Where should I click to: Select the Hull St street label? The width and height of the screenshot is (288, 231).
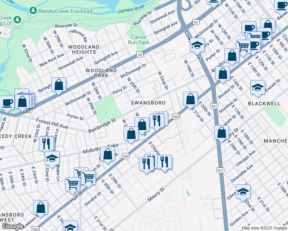pyautogui.click(x=76, y=197)
